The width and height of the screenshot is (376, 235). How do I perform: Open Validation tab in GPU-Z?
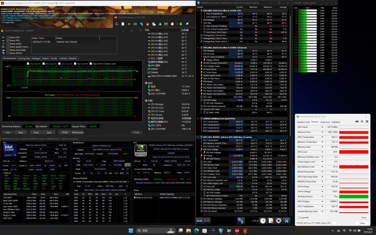pyautogui.click(x=336, y=122)
